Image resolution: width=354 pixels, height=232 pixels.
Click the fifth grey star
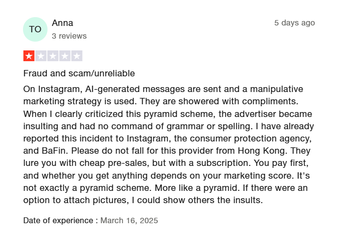point(77,56)
